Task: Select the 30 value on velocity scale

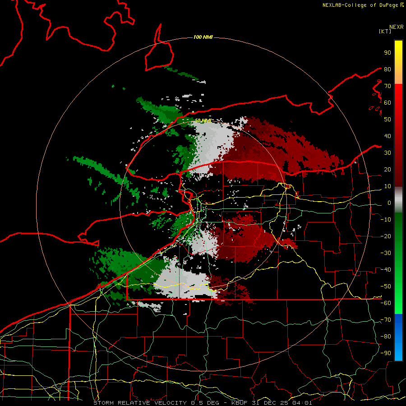Action: pos(388,153)
